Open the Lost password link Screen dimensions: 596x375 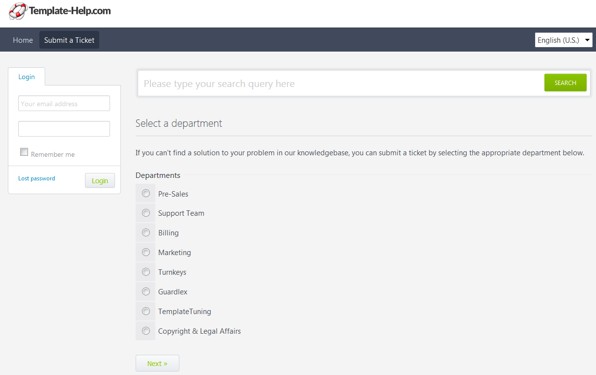pos(36,178)
